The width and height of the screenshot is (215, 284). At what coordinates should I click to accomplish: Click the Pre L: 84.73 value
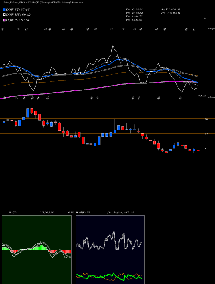click(x=134, y=16)
